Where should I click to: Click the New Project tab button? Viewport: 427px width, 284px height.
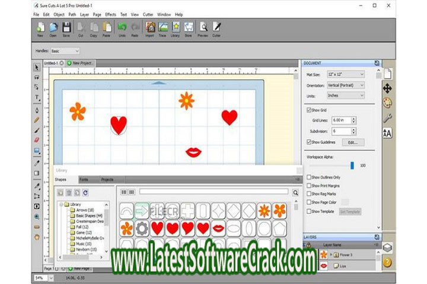[x=80, y=63]
